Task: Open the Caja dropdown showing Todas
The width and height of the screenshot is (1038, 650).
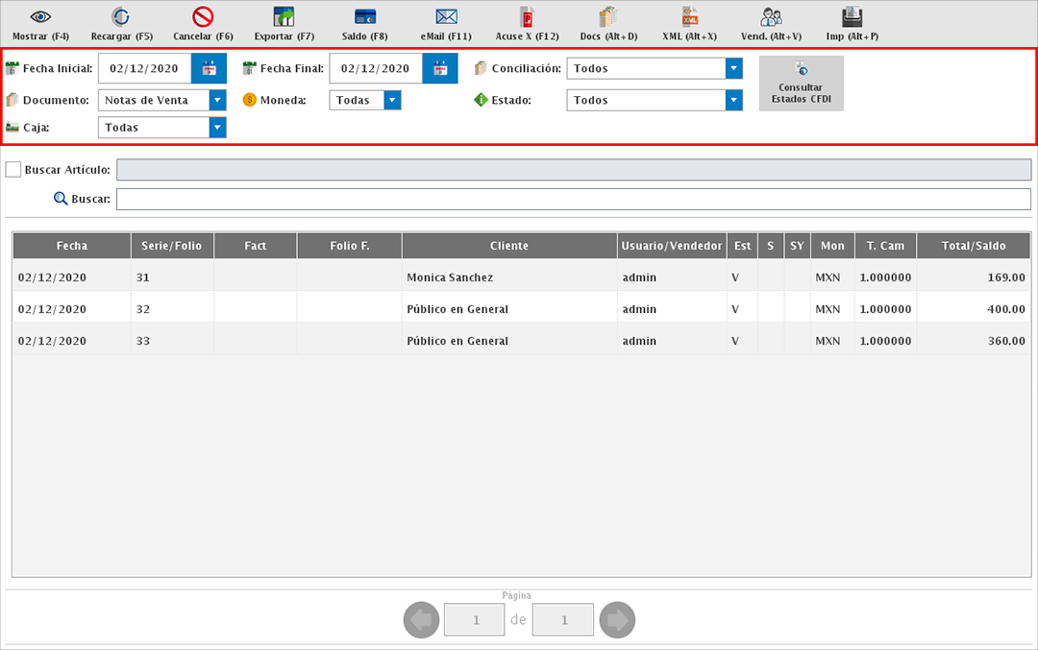Action: (218, 127)
